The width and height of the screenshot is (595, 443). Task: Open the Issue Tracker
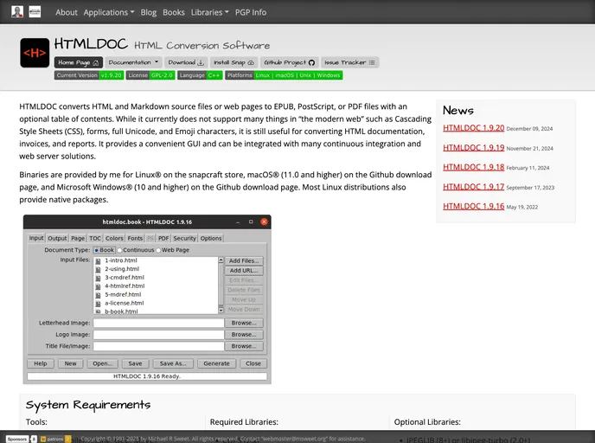click(x=349, y=62)
